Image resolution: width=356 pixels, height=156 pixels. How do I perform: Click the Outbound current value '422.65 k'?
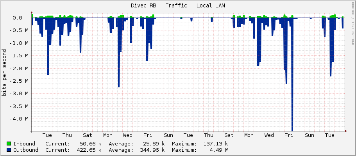tap(89, 150)
